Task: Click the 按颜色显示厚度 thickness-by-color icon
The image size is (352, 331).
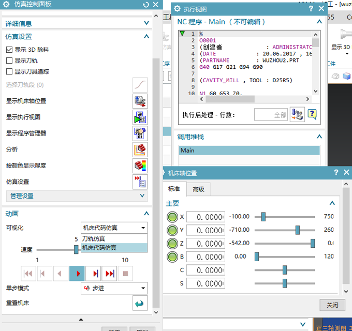Action: pos(140,166)
